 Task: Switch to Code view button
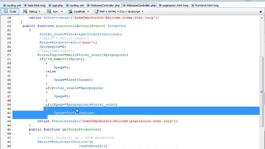[10, 12]
